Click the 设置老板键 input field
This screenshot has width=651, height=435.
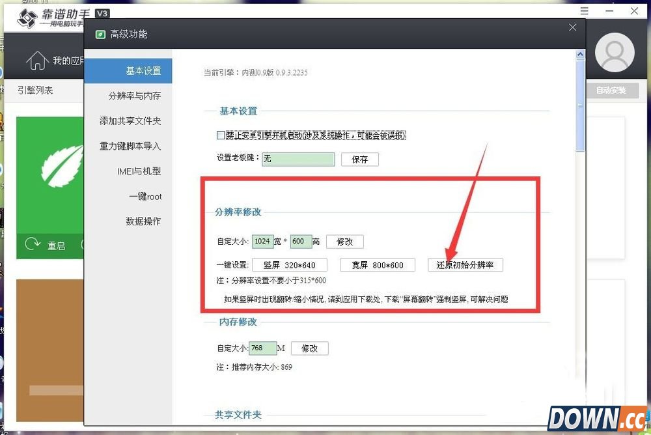pos(298,159)
